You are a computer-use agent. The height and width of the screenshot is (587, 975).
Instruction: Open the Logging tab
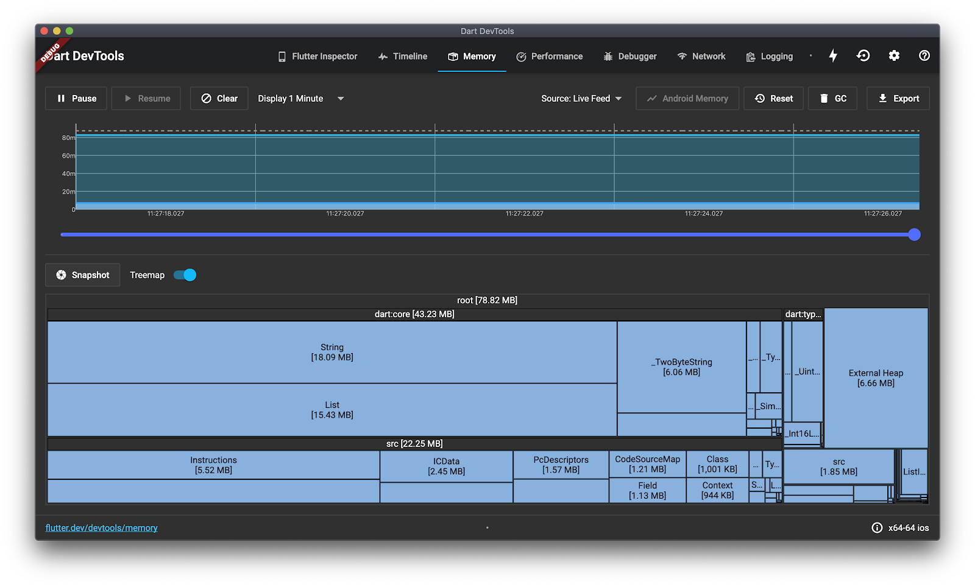[770, 57]
